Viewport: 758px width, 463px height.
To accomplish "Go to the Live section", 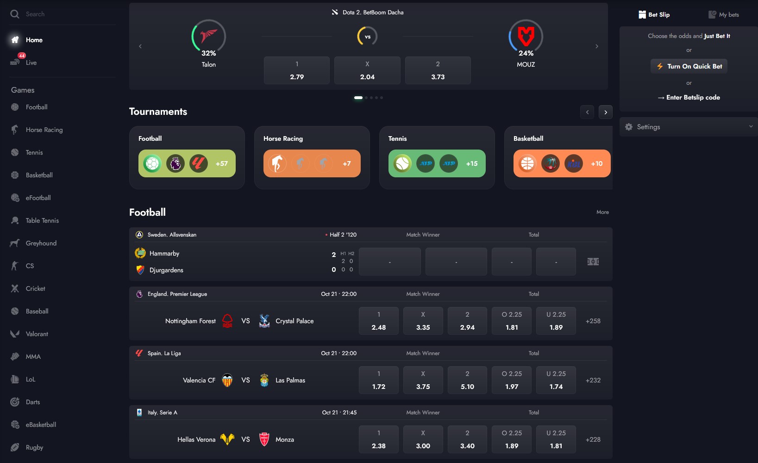I will [x=31, y=63].
